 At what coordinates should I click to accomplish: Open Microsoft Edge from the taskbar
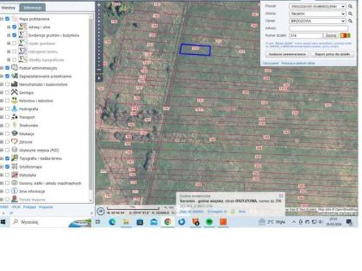112,222
